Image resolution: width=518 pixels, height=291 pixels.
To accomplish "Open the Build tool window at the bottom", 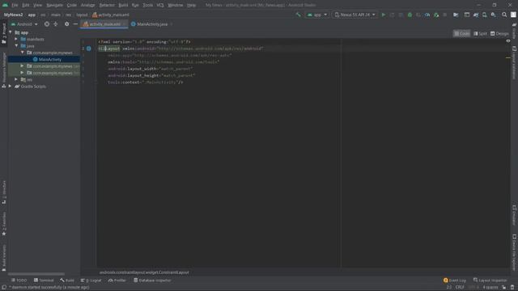I will click(x=67, y=280).
